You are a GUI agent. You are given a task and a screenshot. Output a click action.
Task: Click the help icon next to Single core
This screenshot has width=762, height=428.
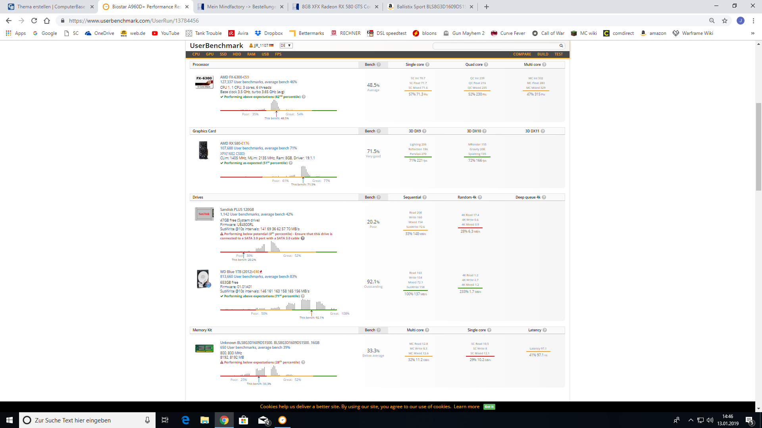point(427,65)
